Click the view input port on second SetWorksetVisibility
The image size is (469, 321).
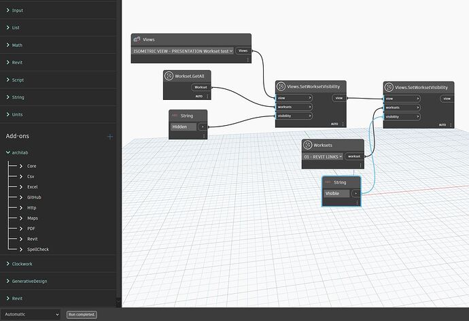pyautogui.click(x=402, y=99)
